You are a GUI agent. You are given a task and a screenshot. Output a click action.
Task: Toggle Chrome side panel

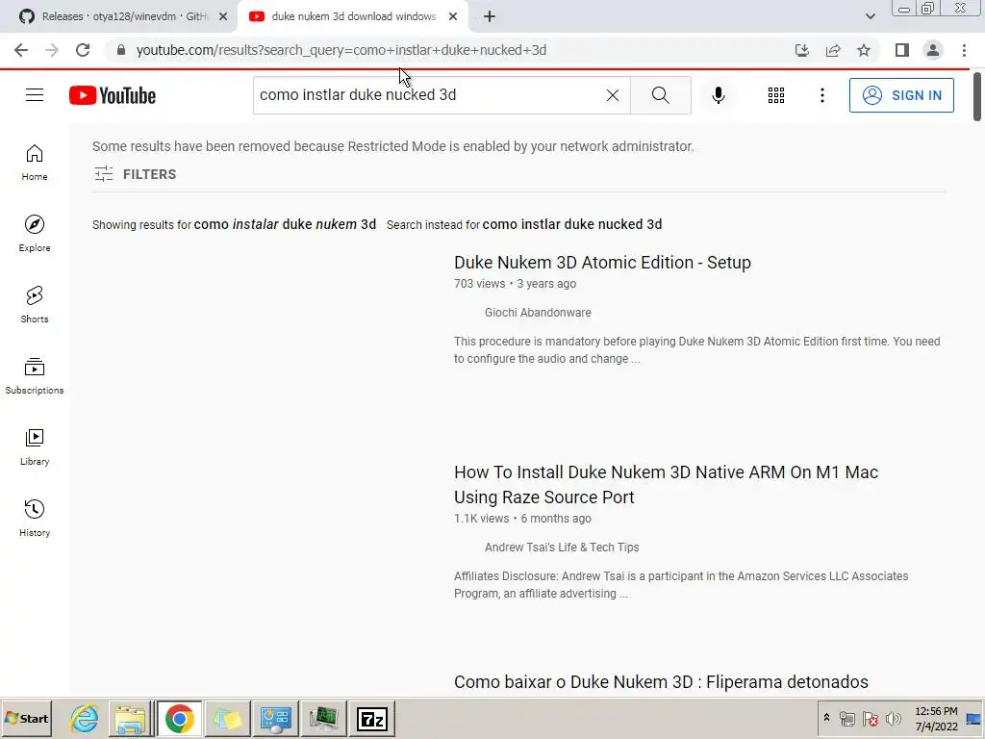902,50
